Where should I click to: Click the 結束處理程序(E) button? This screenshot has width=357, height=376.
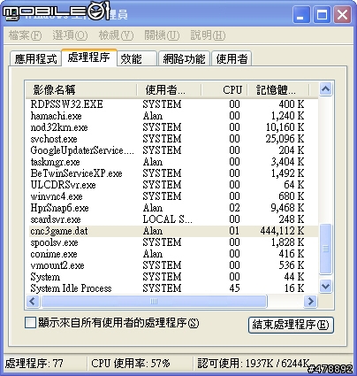(291, 325)
